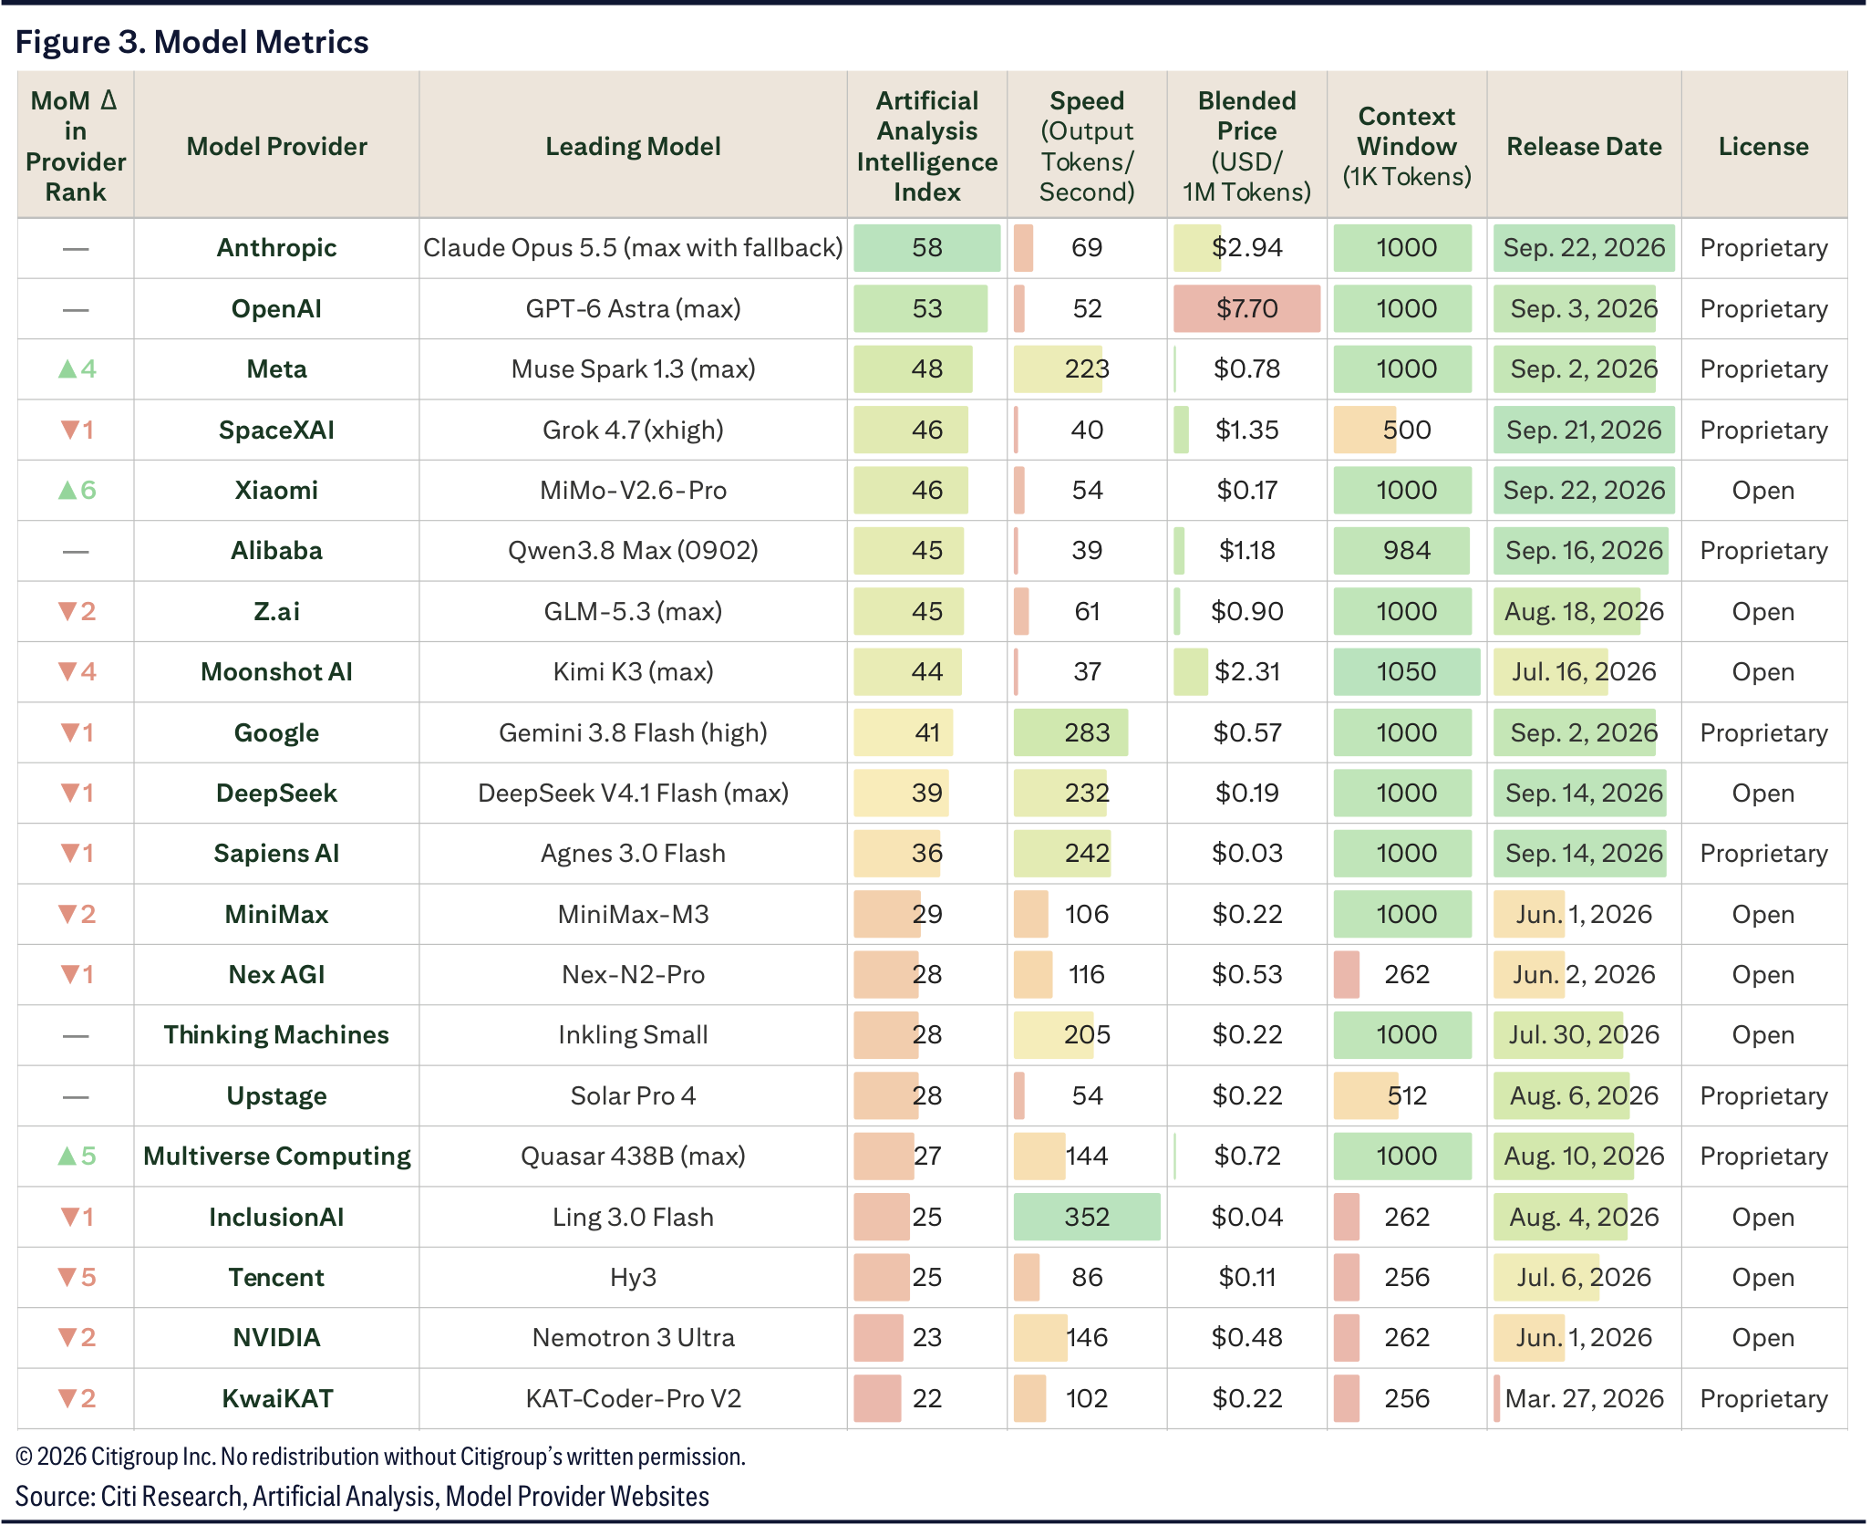Click the green up arrow beside Meta
The width and height of the screenshot is (1871, 1525).
[77, 369]
